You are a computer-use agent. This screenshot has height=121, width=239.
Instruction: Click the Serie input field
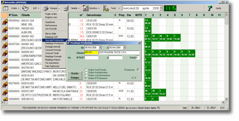click(x=138, y=58)
